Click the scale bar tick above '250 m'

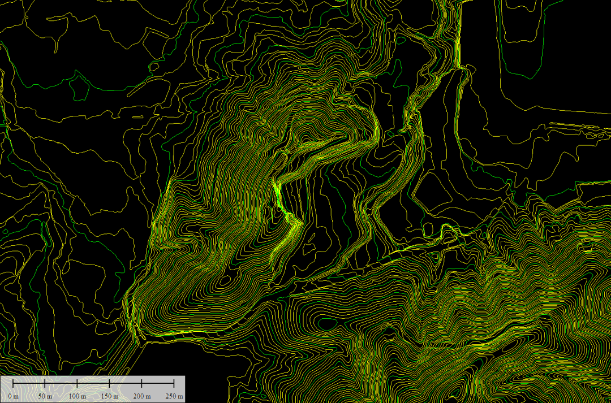coord(174,384)
